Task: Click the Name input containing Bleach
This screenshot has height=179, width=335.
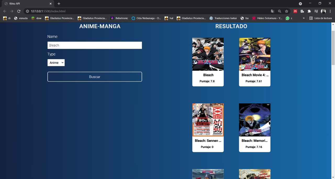Action: pos(95,45)
